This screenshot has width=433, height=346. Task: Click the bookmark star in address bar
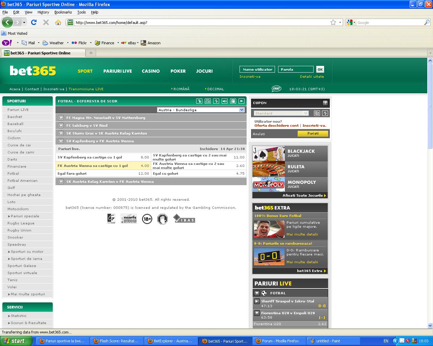[x=333, y=22]
